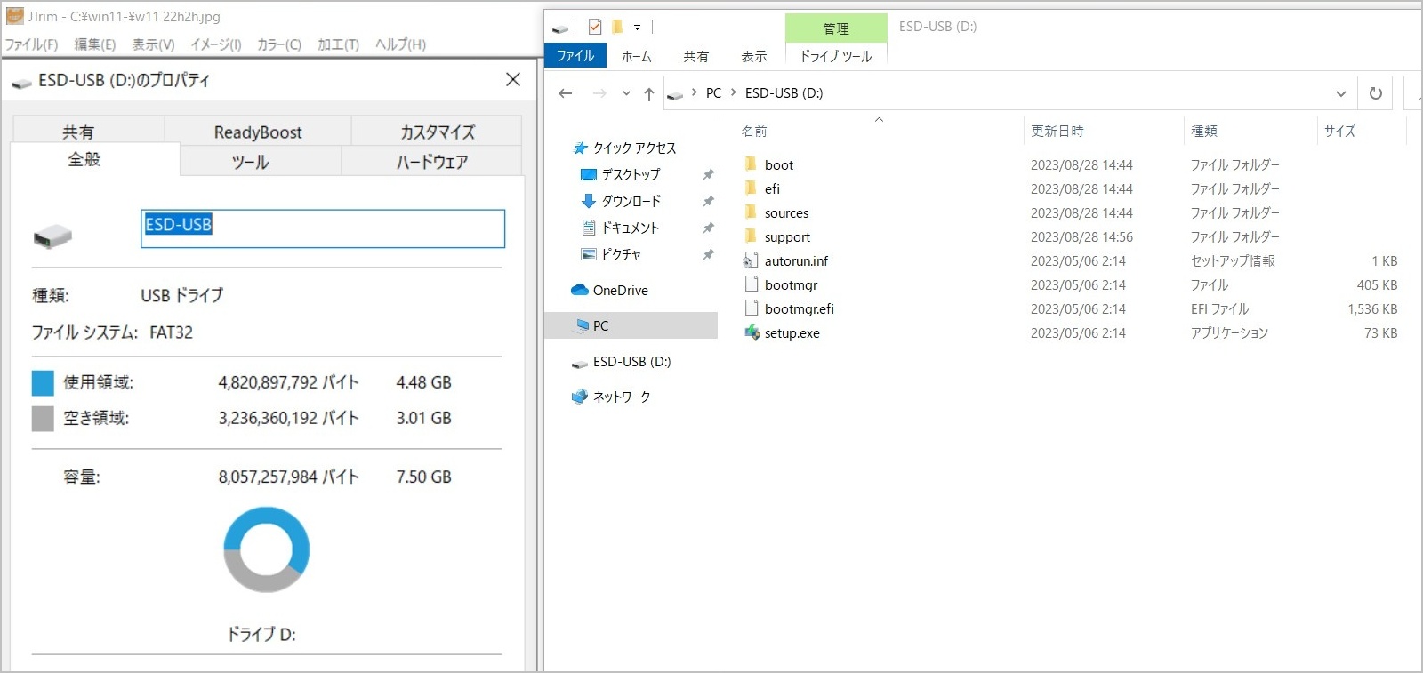Open the Explorer ファイル ribbon tab

click(x=575, y=55)
